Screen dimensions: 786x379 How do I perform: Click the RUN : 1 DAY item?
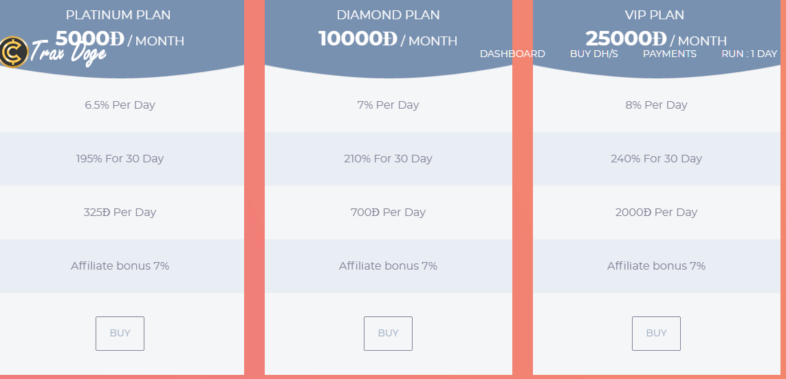(x=749, y=54)
